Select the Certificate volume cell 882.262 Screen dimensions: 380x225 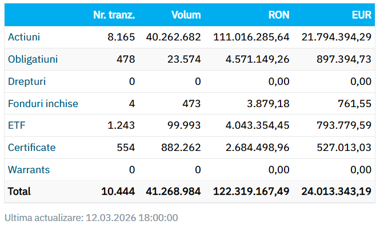tap(181, 148)
